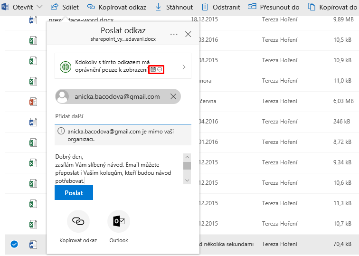This screenshot has height=256, width=359.
Task: Click the 246 kB size value
Action: [x=341, y=122]
